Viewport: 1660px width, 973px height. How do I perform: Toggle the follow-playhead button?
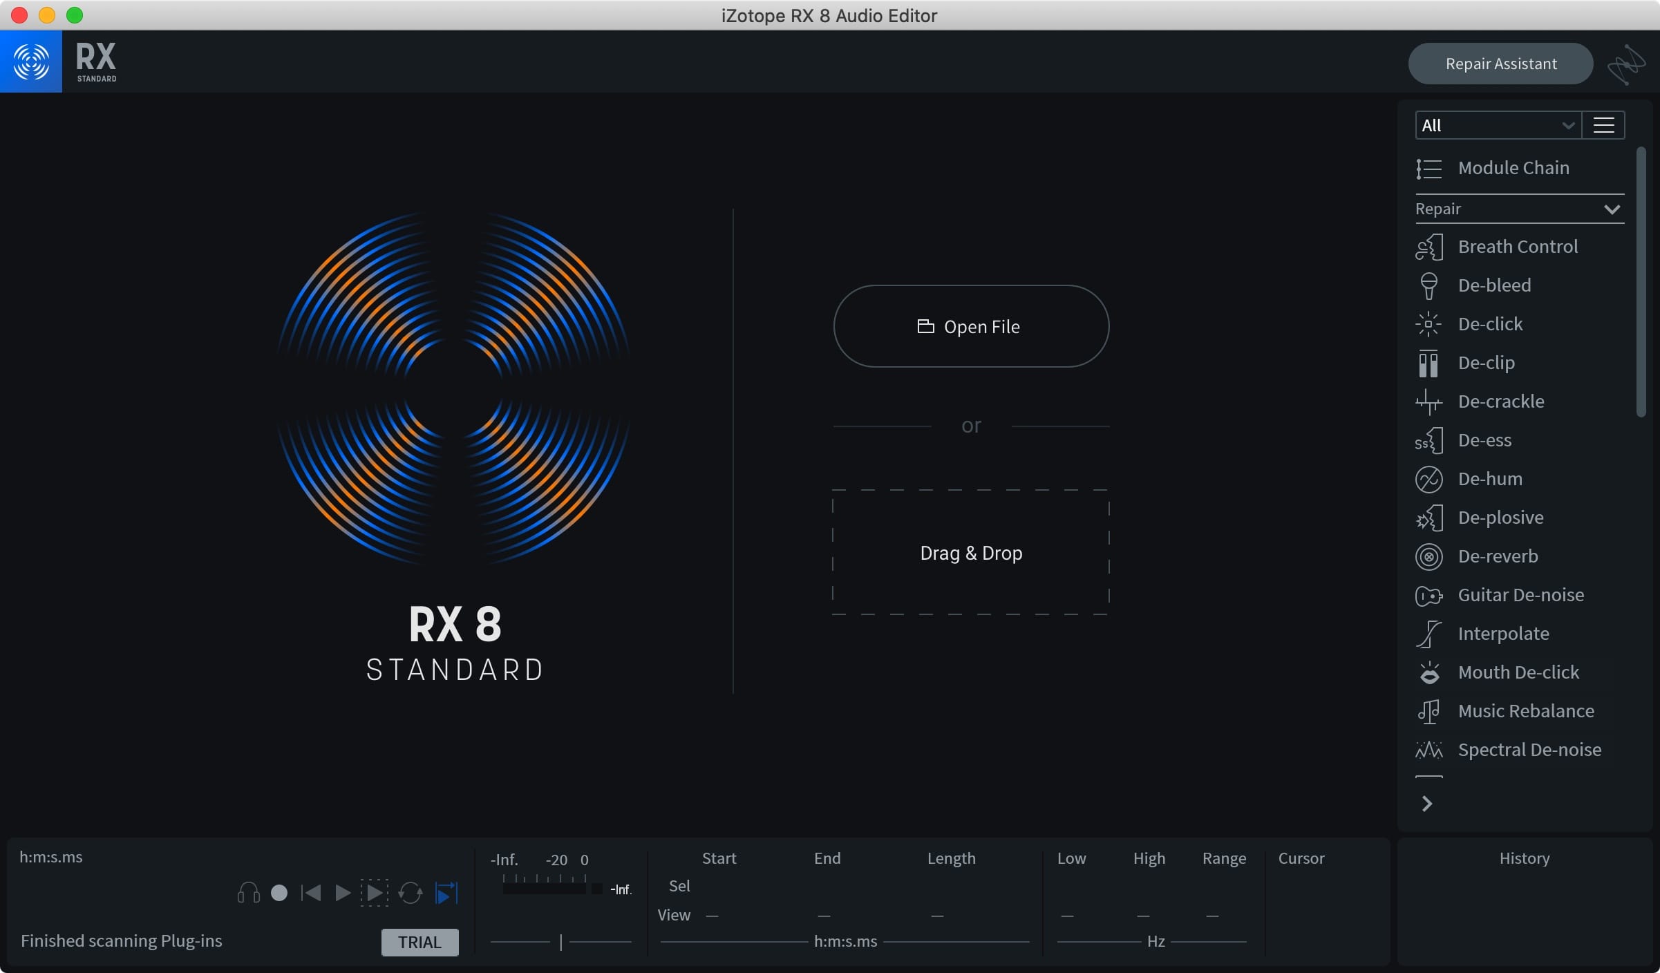coord(446,893)
